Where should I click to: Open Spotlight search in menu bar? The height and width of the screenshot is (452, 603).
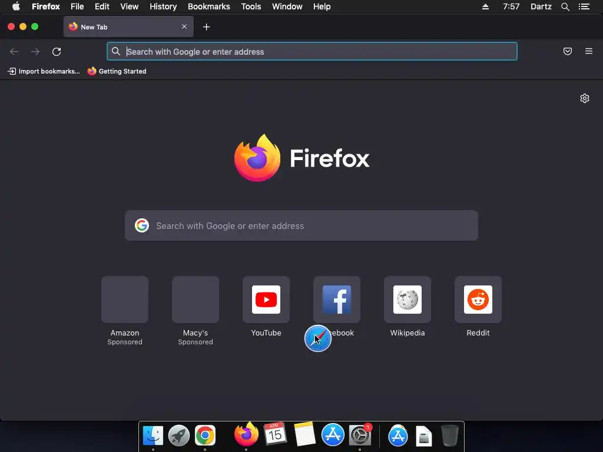tap(565, 6)
